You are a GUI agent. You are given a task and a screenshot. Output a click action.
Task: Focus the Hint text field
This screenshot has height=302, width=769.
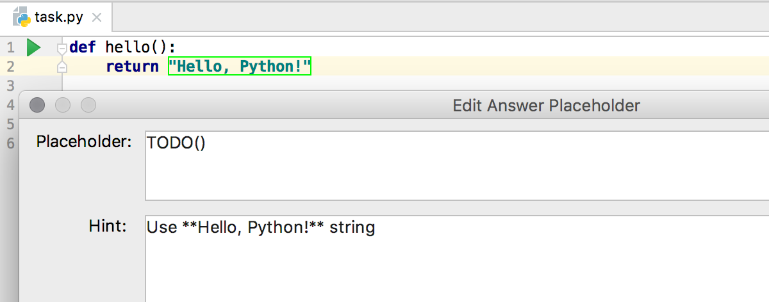click(457, 258)
